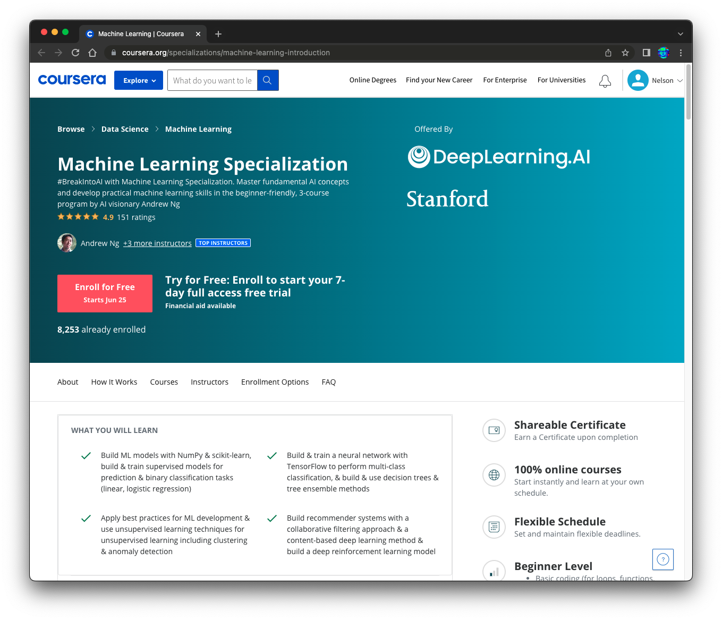
Task: Click the Machine Learning Specialization heading
Action: (202, 164)
